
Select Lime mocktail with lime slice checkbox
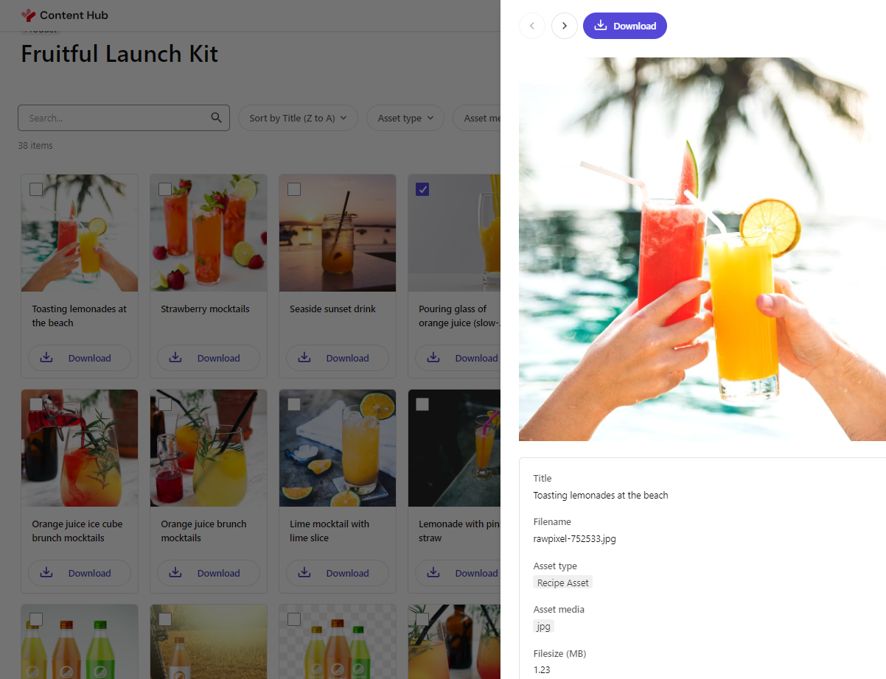click(294, 404)
